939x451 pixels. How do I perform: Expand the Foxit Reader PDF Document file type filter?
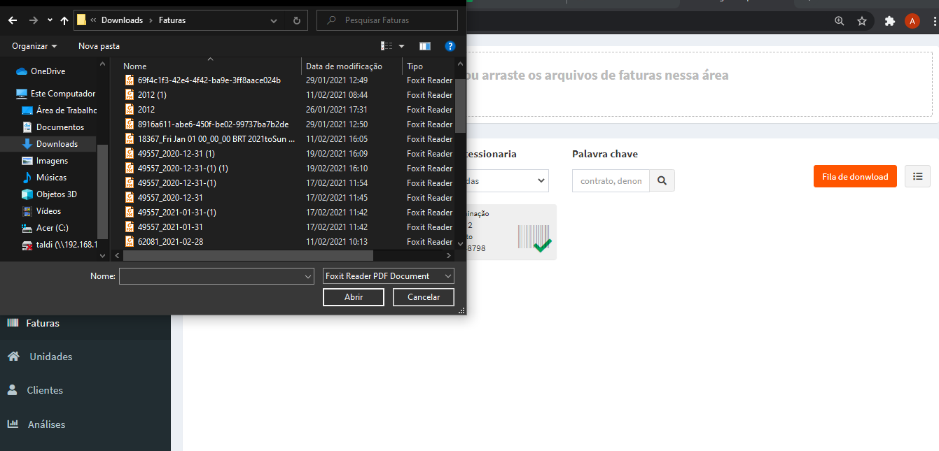(389, 276)
